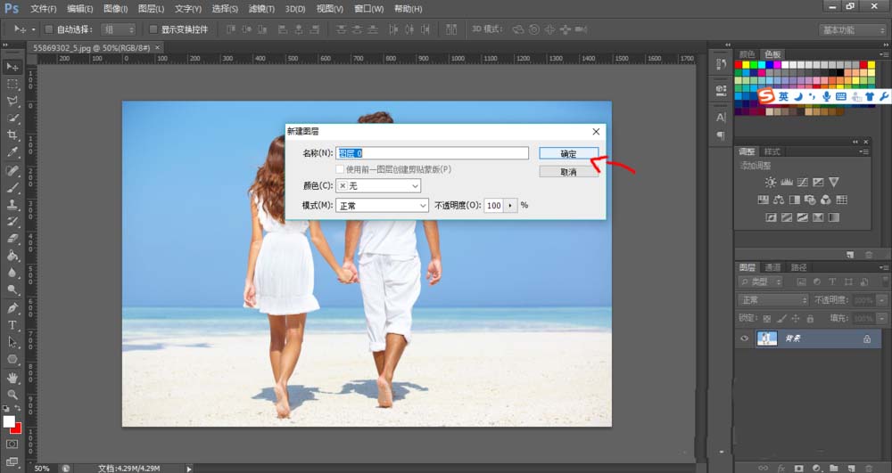Image resolution: width=892 pixels, height=473 pixels.
Task: Select the Hand tool
Action: [12, 377]
